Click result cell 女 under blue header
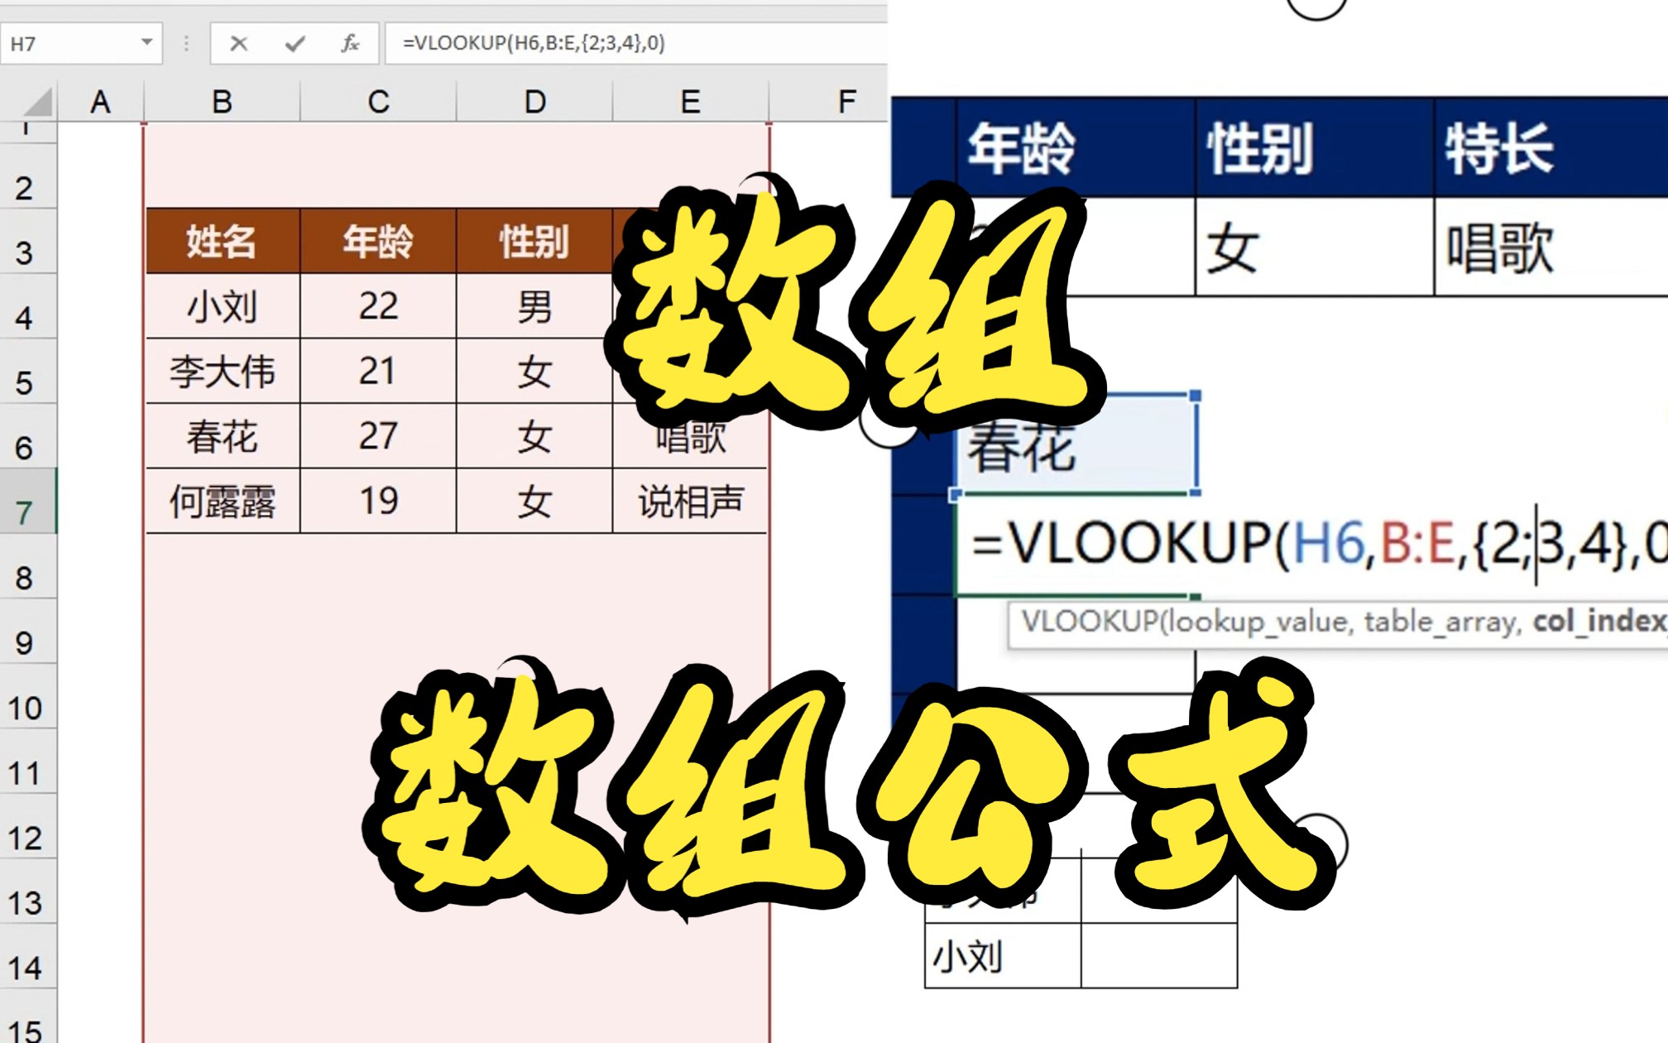Image resolution: width=1668 pixels, height=1043 pixels. coord(1315,247)
